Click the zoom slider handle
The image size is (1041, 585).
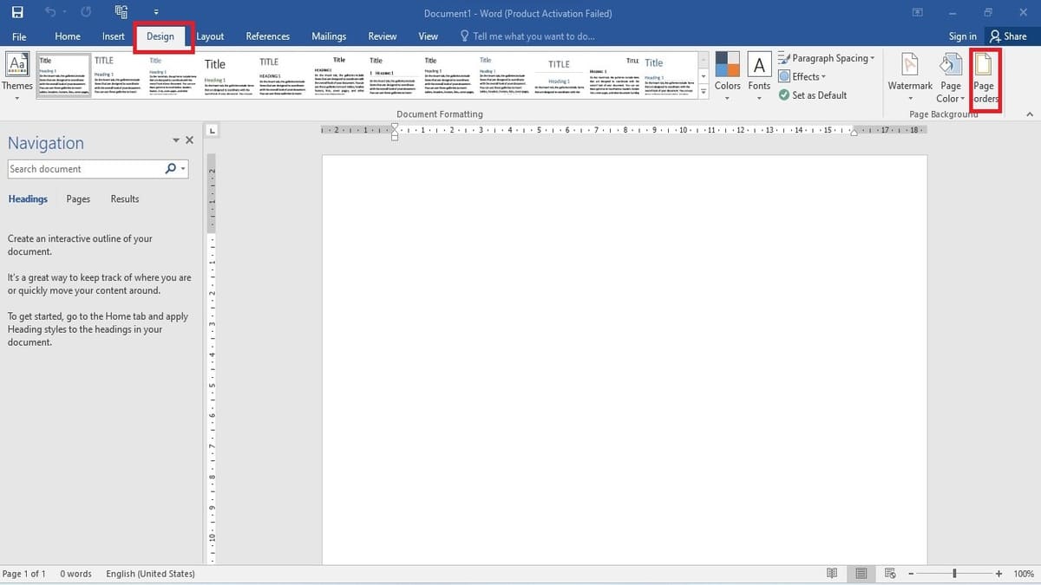click(x=954, y=574)
